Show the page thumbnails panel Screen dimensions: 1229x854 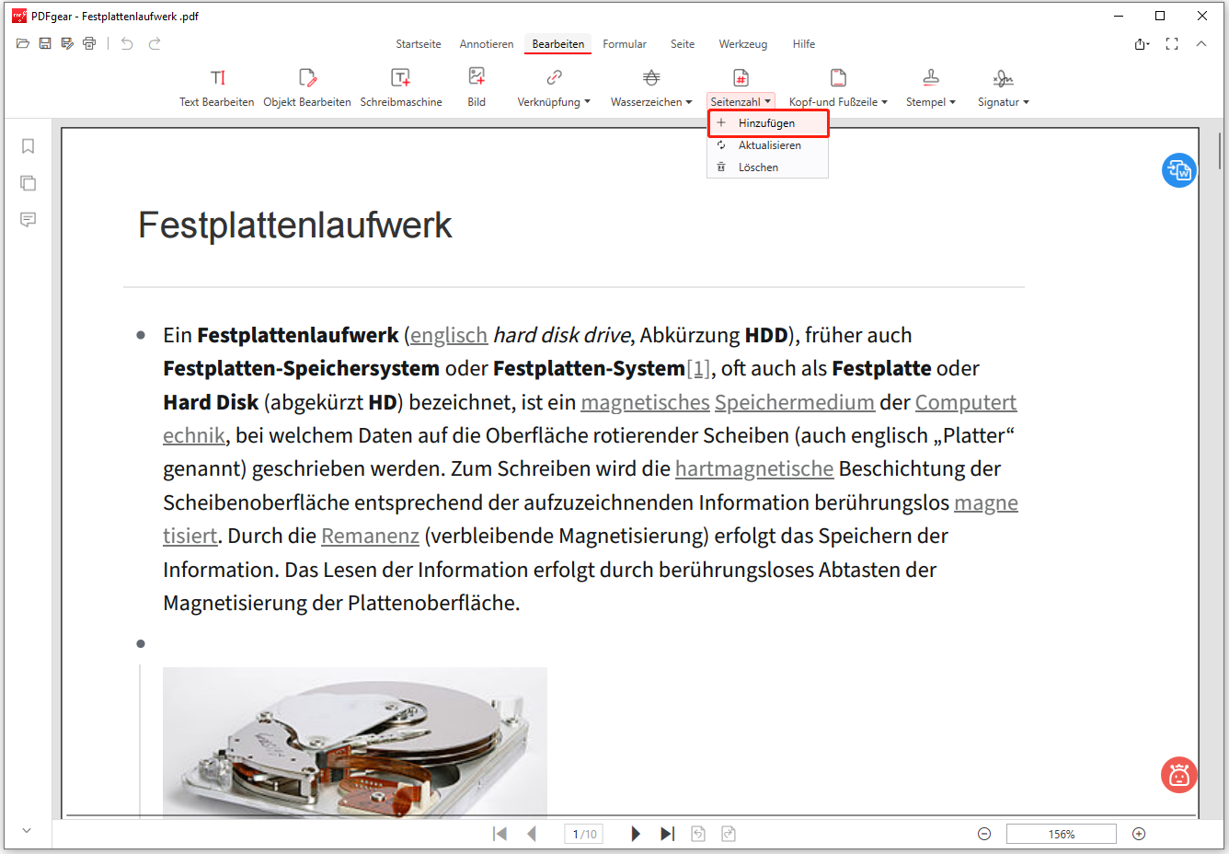tap(28, 182)
